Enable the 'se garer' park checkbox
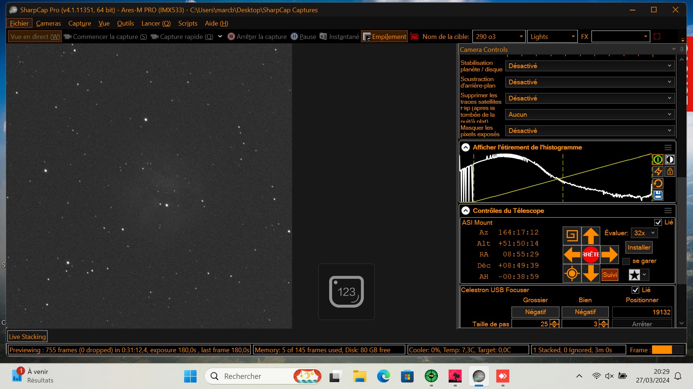This screenshot has height=389, width=693. coord(626,261)
